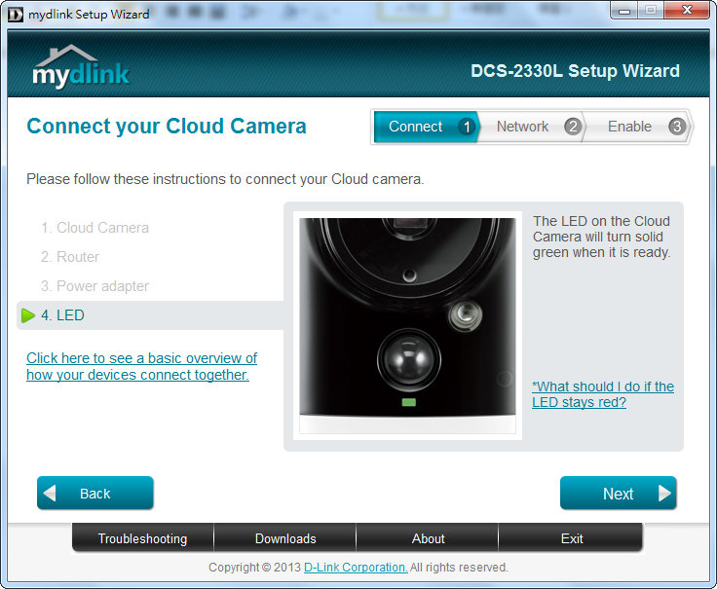The height and width of the screenshot is (589, 717).
Task: Select the LED instruction step
Action: tap(70, 315)
